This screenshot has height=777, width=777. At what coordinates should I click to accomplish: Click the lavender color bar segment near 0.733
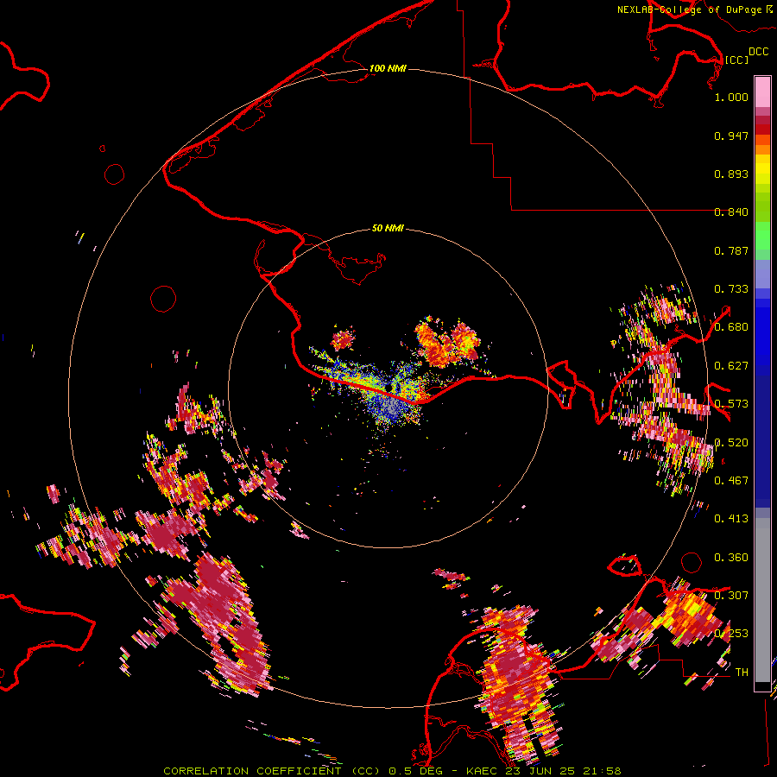762,274
